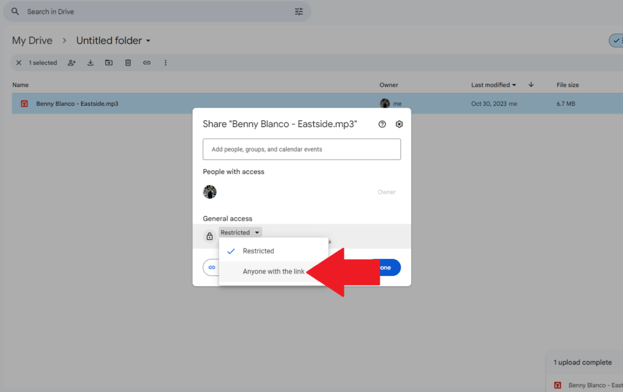Choose Anyone with the link option
This screenshot has width=623, height=392.
[x=274, y=272]
